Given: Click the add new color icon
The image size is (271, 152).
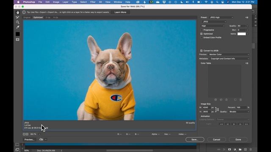Looking at the screenshot, I should tap(235, 100).
